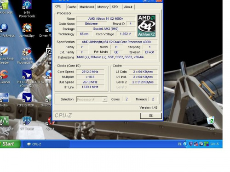This screenshot has height=172, width=230.
Task: Click the AMD 64 Athlon X2 logo
Action: pyautogui.click(x=146, y=26)
